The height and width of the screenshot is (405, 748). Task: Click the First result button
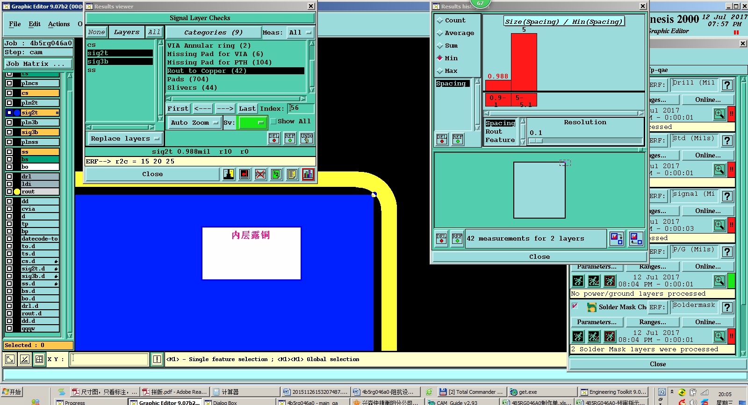pyautogui.click(x=178, y=108)
